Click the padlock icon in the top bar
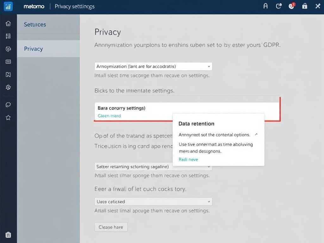This screenshot has width=324, height=243. pos(305,6)
